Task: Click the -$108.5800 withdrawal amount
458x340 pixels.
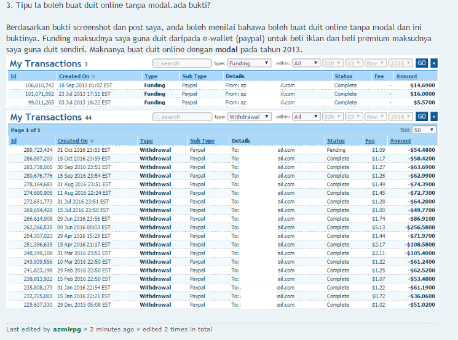Action: pos(420,245)
